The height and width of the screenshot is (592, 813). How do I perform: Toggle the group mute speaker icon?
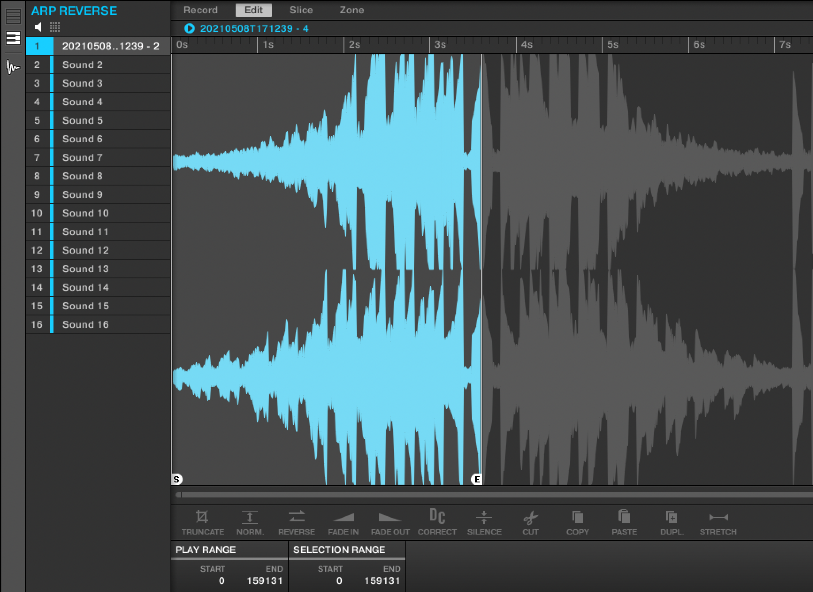point(38,27)
